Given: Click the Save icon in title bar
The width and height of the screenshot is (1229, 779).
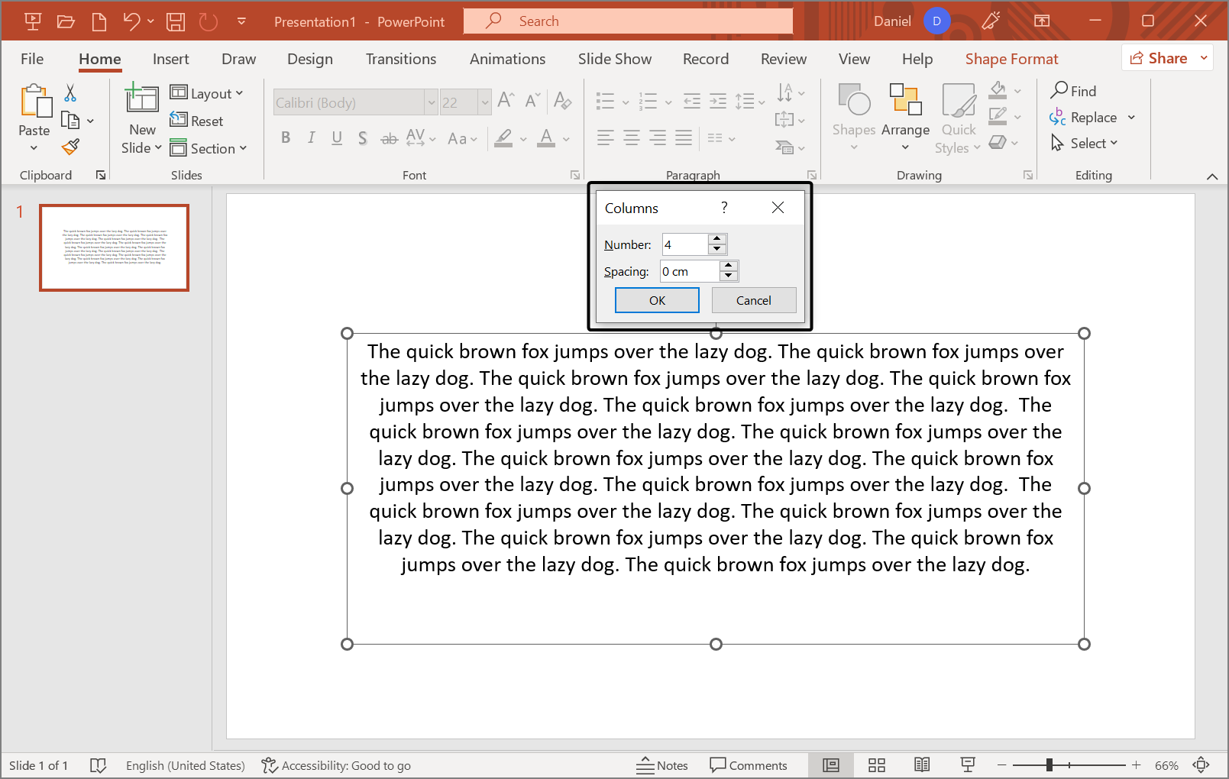Looking at the screenshot, I should (x=176, y=21).
